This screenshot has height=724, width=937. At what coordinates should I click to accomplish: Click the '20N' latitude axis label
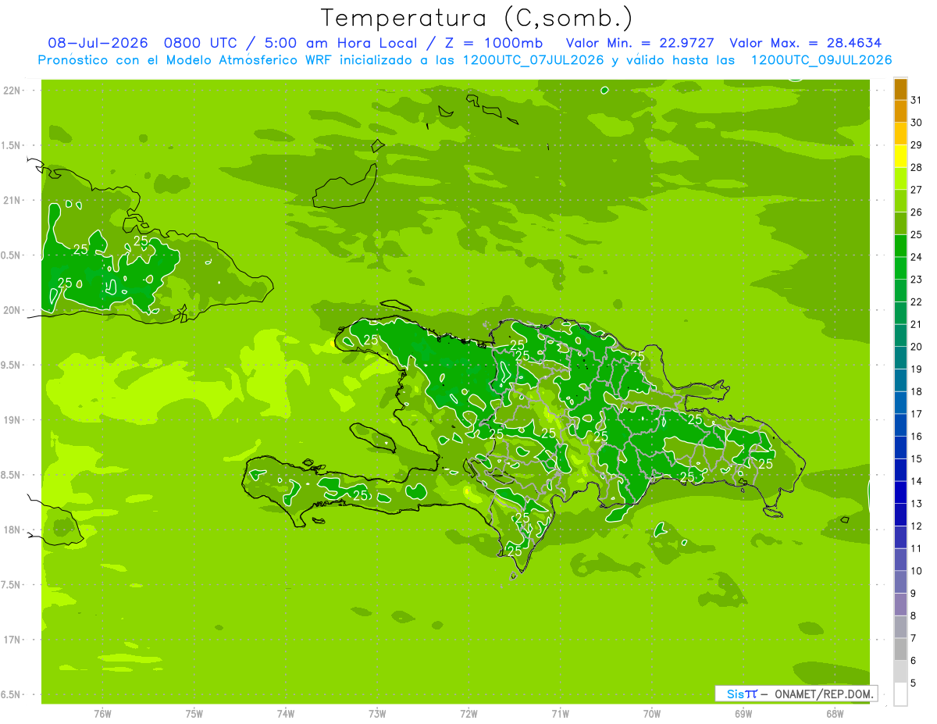(12, 310)
